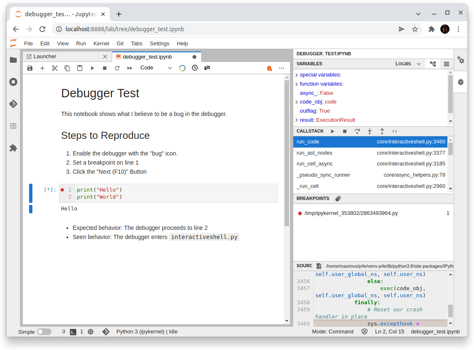Step out of function arrow icon
474x350 pixels.
click(x=382, y=131)
